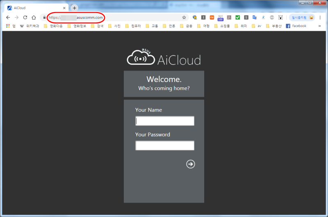
Task: Click the Your Name input field
Action: pyautogui.click(x=165, y=121)
